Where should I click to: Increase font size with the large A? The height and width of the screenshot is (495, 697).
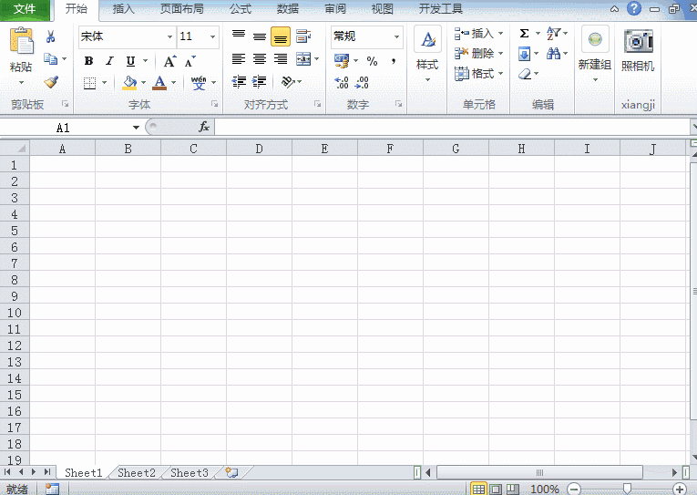point(169,61)
